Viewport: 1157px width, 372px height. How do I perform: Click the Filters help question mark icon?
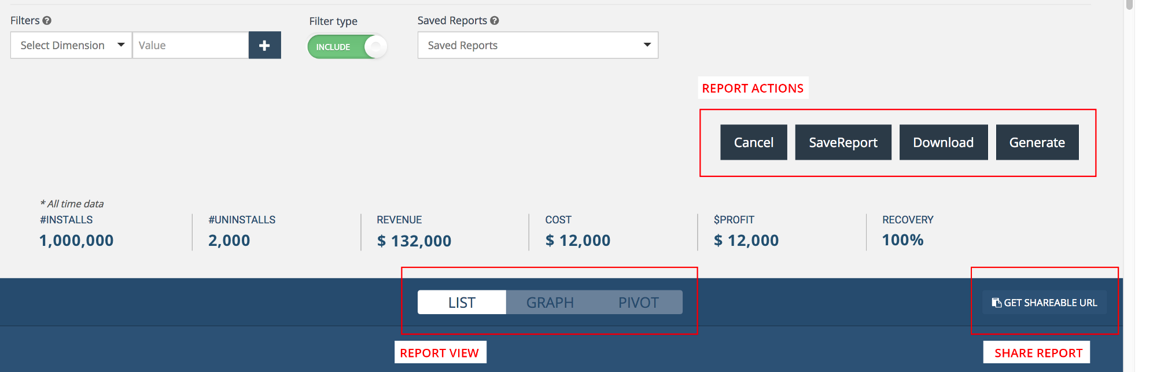click(47, 20)
